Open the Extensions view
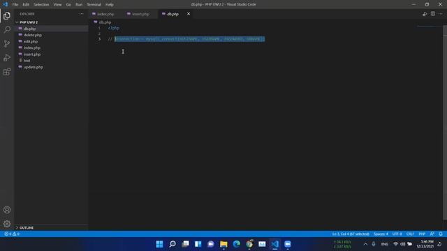Screen dimensions: 447x251 7,71
